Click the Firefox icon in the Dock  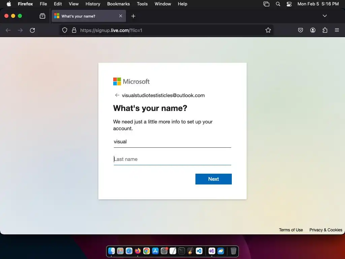click(x=138, y=251)
